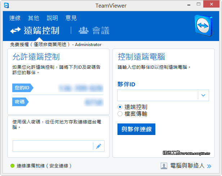222x176 pixels.
Task: Open the 連線 menu
Action: coord(15,18)
